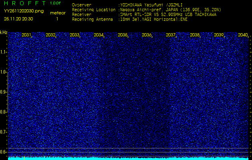Click the 0.8 kHz axis label
Screen dimensions: 252x160
point(3,112)
